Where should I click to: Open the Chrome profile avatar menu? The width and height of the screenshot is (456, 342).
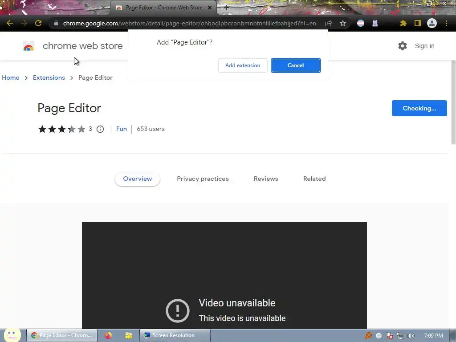(432, 23)
